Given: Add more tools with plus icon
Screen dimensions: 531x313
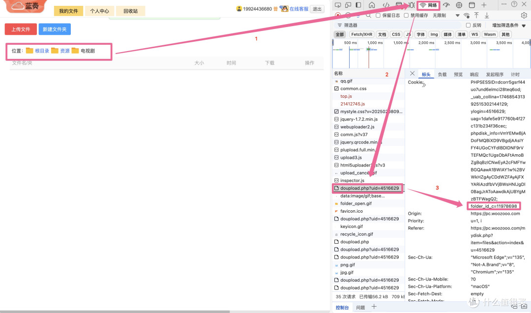Looking at the screenshot, I should (484, 5).
